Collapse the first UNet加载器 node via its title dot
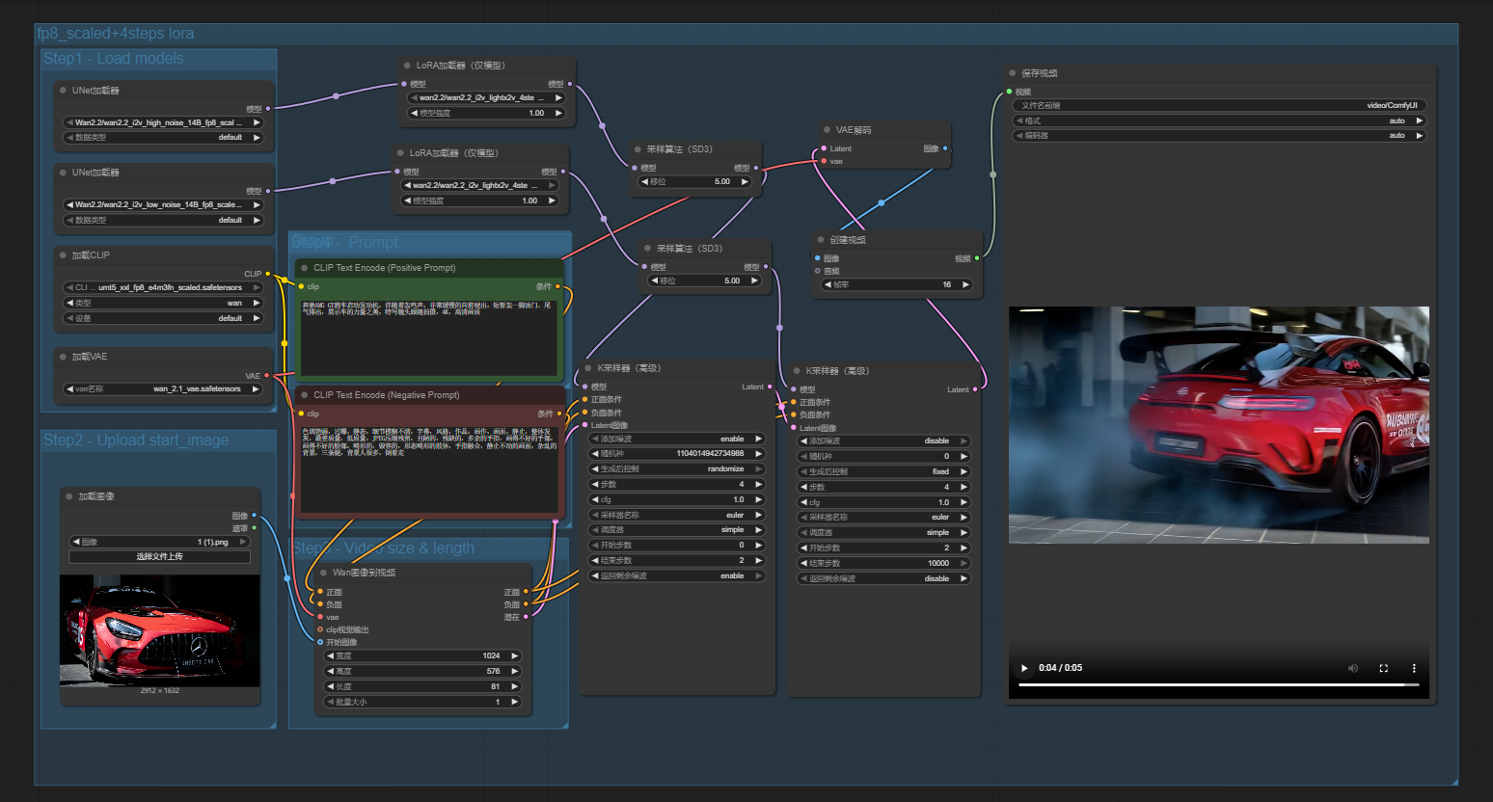The width and height of the screenshot is (1493, 802). [63, 91]
